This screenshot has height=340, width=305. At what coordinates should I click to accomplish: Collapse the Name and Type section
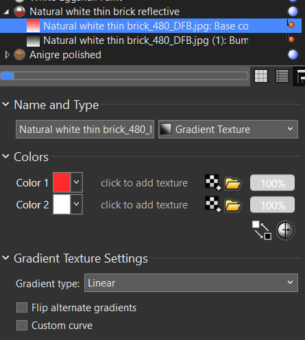pos(5,104)
